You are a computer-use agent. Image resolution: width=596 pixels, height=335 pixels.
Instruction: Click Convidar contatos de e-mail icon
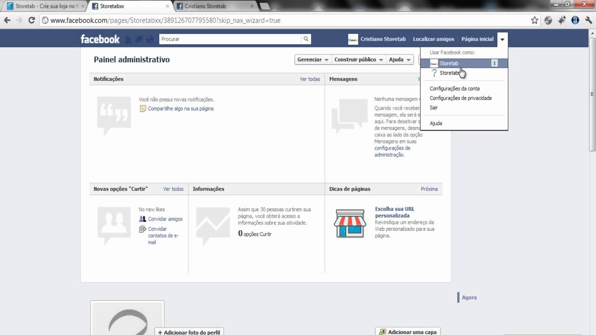142,229
